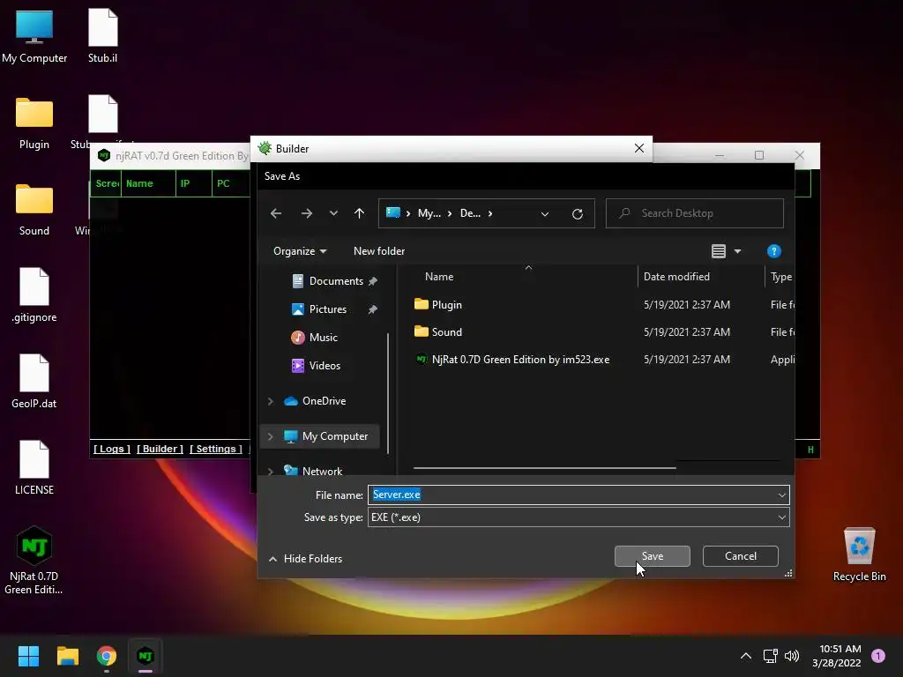Select Documents in the navigation pane
This screenshot has width=903, height=677.
(x=336, y=281)
